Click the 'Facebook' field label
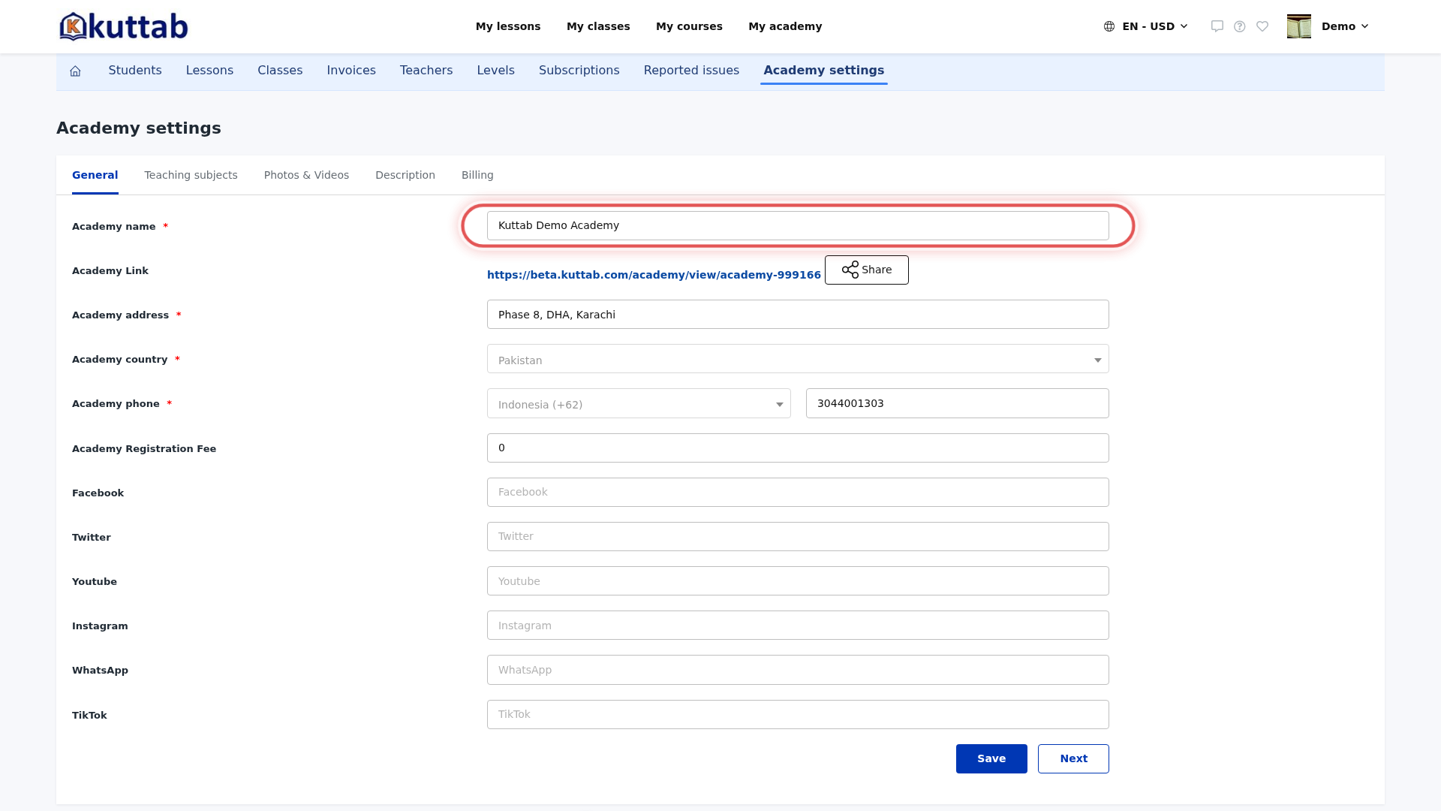The image size is (1441, 811). [x=98, y=493]
